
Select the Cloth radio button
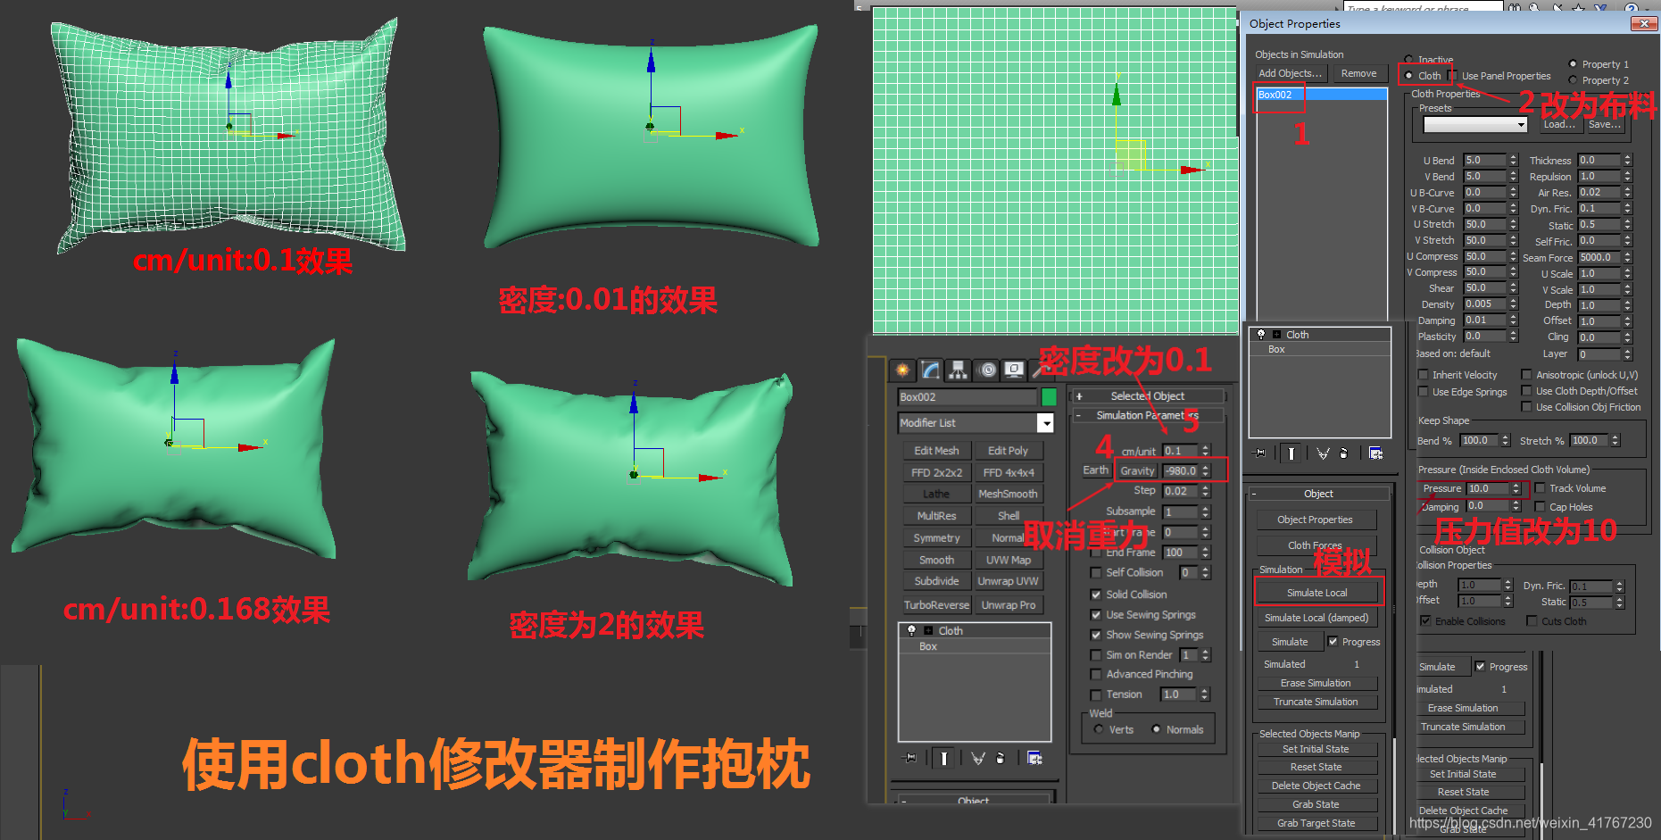1409,76
